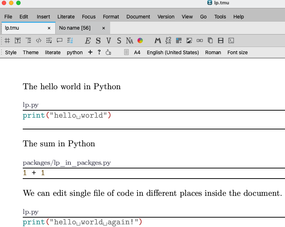Click the sans-serif S icon
This screenshot has width=285, height=227.
point(119,40)
